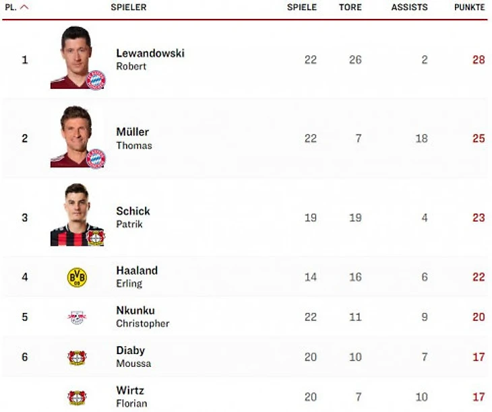Click Leverkusen logo beside Diaby
The height and width of the screenshot is (412, 492).
pyautogui.click(x=77, y=357)
